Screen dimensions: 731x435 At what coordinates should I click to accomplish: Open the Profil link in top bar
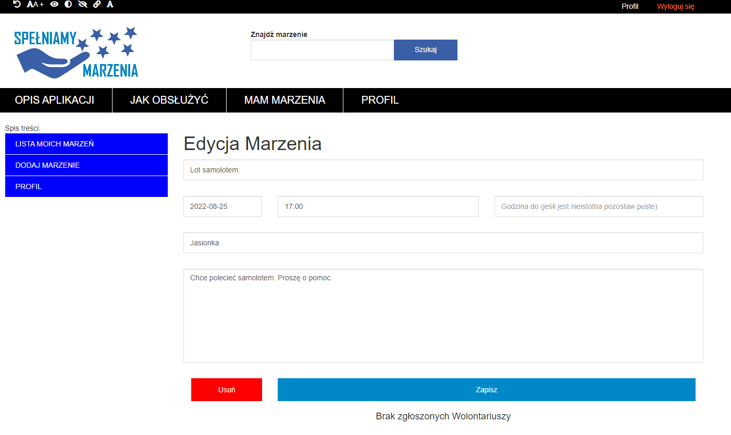[629, 6]
